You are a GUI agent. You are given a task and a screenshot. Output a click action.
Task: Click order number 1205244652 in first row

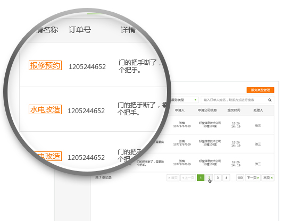click(x=87, y=67)
